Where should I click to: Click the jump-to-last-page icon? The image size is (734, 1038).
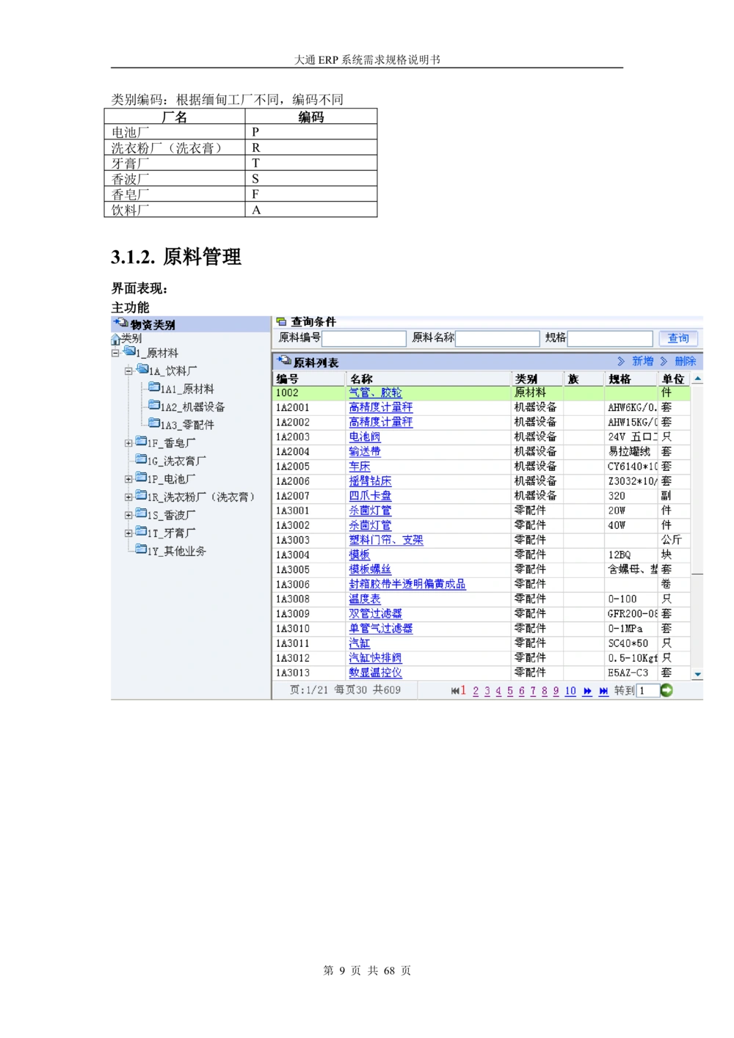(x=603, y=690)
